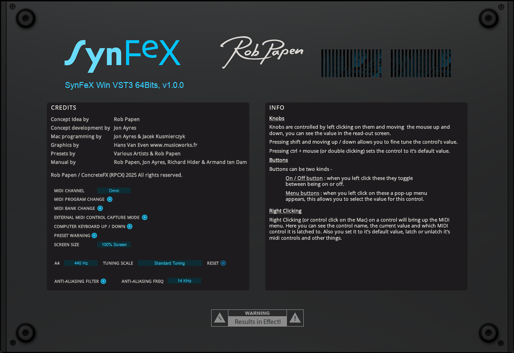Open the A4 440 Hz menu
The image size is (514, 353).
81,263
